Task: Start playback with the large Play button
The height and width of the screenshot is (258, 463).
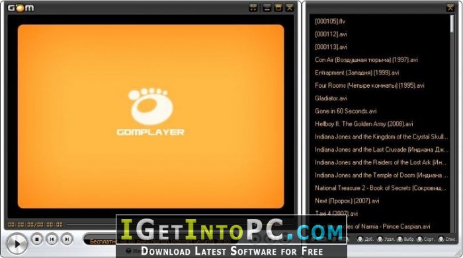Action: click(x=17, y=244)
